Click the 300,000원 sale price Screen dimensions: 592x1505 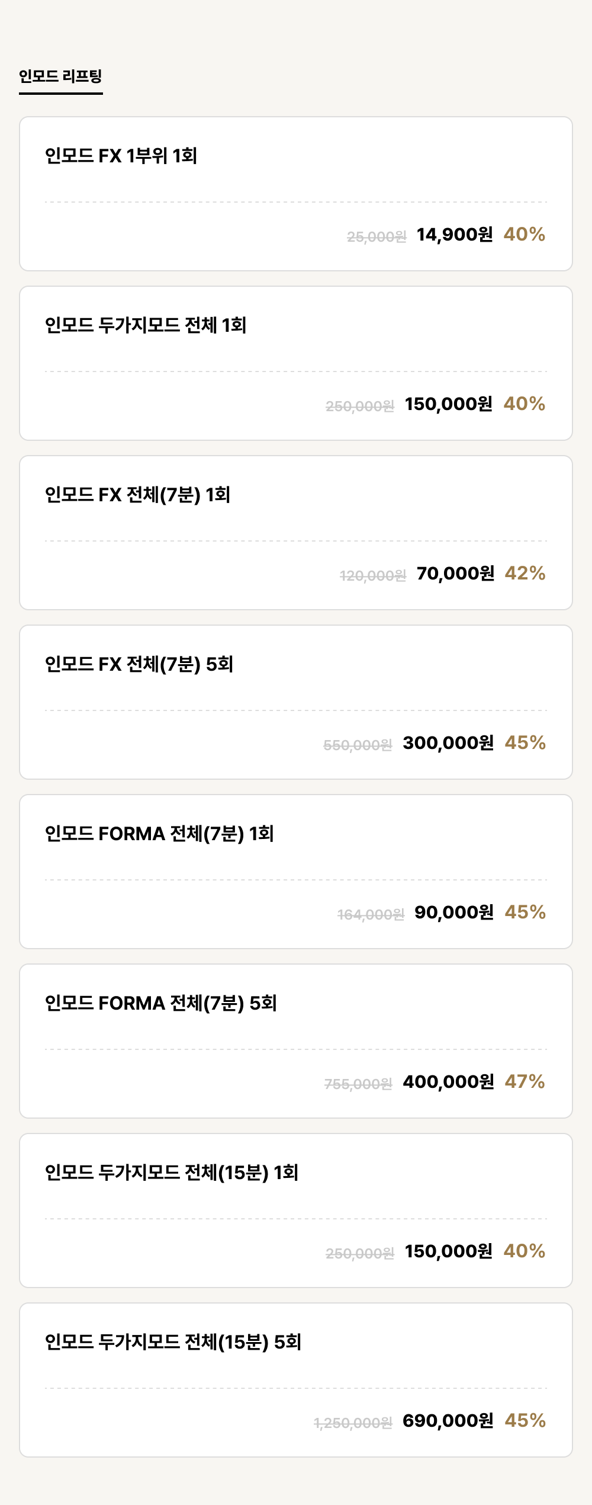(x=448, y=743)
